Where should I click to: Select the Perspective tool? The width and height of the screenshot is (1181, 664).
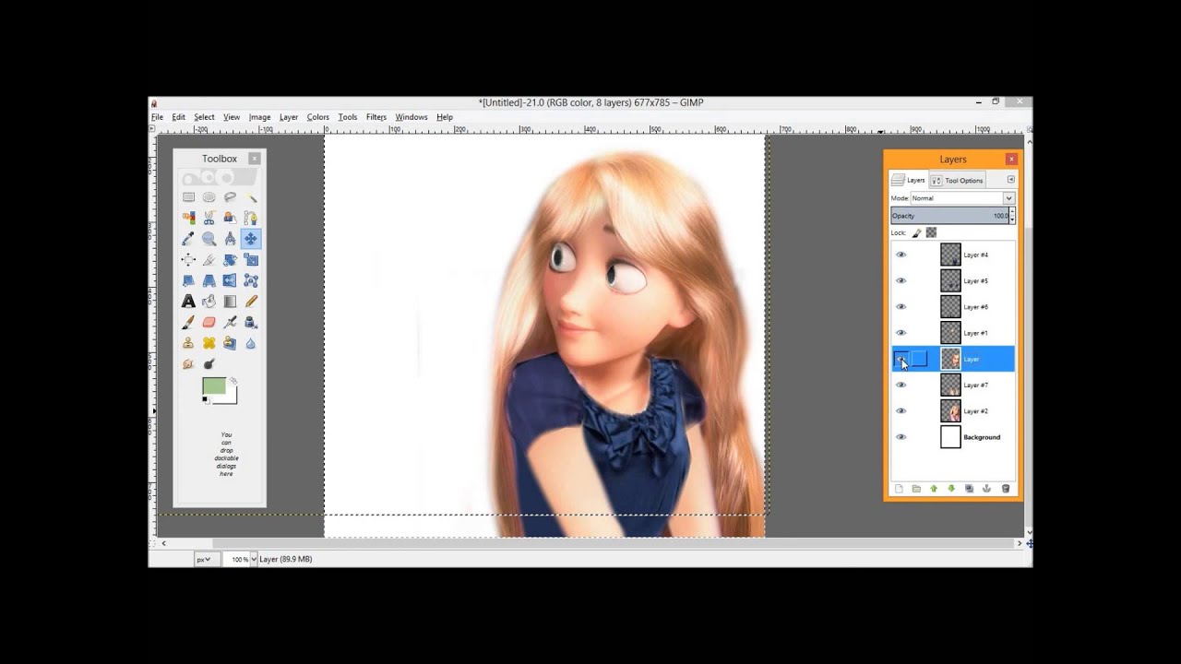tap(209, 280)
